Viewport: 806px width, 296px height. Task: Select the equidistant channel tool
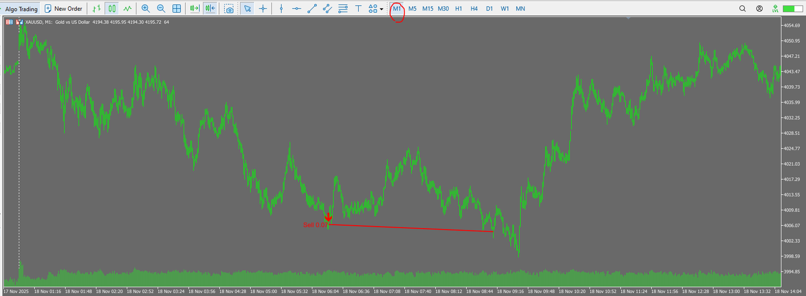point(327,9)
